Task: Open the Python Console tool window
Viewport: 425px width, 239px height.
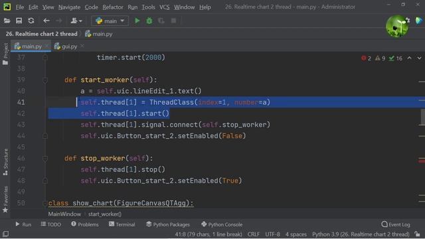Action: (x=222, y=224)
